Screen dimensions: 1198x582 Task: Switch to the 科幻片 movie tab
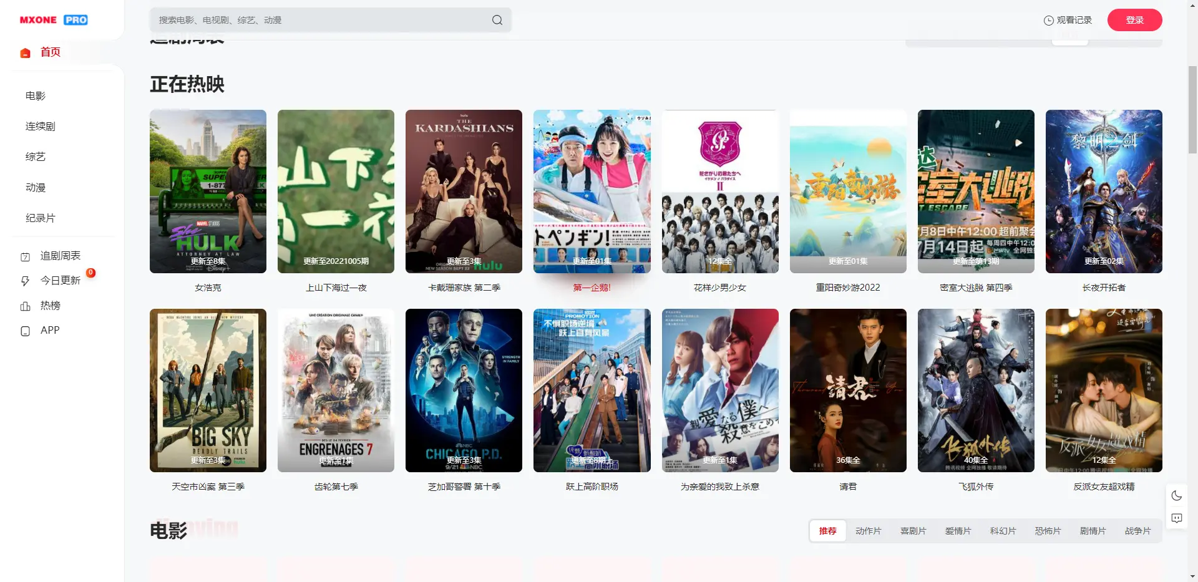[1003, 531]
